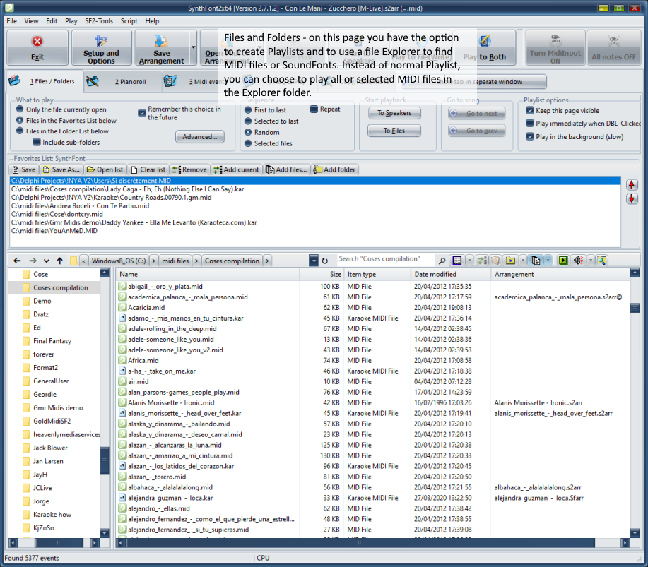Open dropdown next to new folder icon
The height and width of the screenshot is (567, 648).
pyautogui.click(x=523, y=260)
